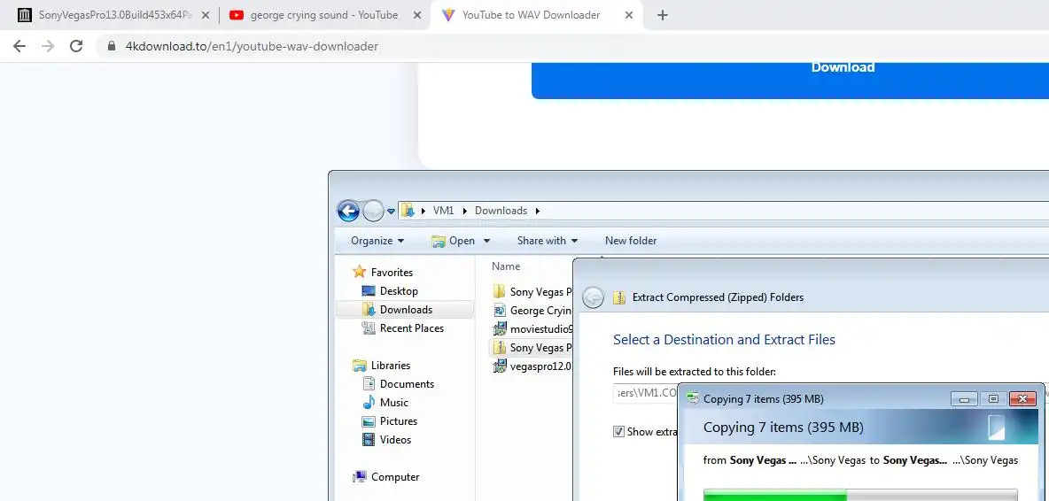
Task: Minimize the Copying 7 items dialog
Action: 965,399
